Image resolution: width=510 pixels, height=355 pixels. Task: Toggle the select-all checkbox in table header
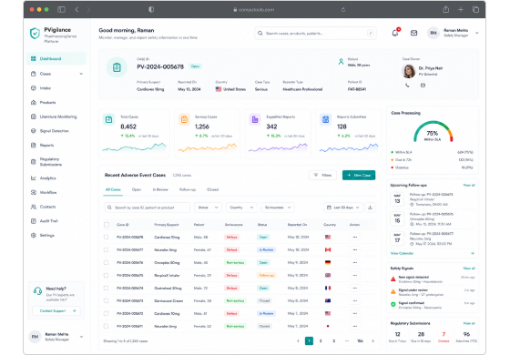(107, 225)
